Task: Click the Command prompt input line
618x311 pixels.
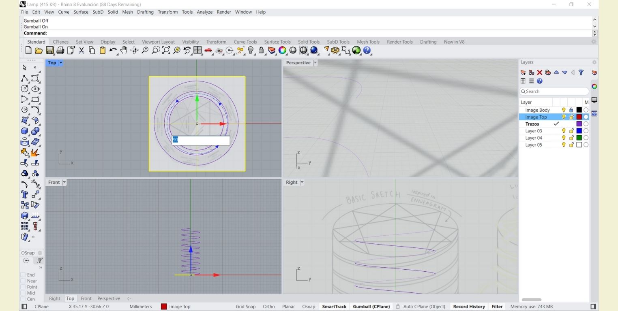Action: pyautogui.click(x=307, y=33)
